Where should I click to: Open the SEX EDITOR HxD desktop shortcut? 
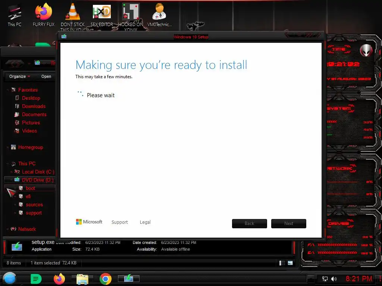[x=102, y=15]
